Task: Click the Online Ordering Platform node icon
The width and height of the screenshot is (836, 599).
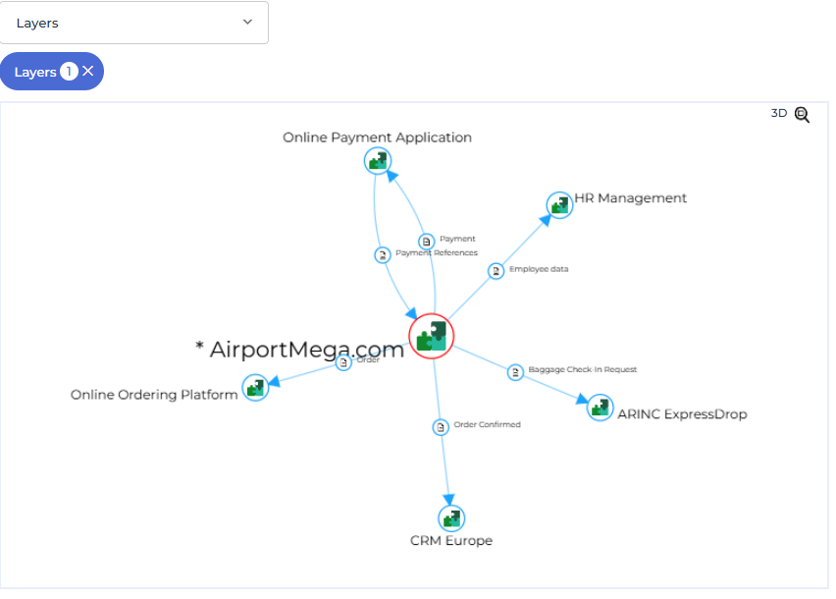Action: click(x=255, y=388)
